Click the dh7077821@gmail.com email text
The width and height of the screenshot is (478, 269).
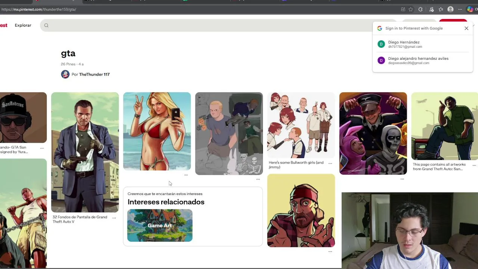(405, 47)
